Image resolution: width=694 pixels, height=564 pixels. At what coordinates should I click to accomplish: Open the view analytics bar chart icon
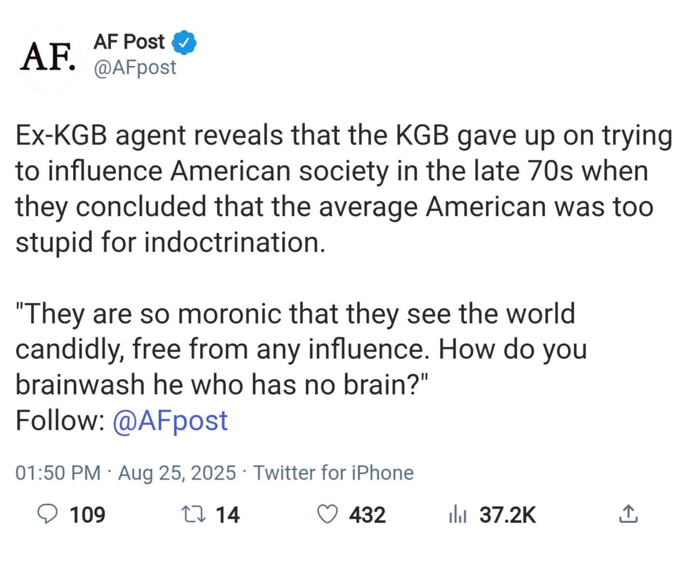click(x=457, y=514)
